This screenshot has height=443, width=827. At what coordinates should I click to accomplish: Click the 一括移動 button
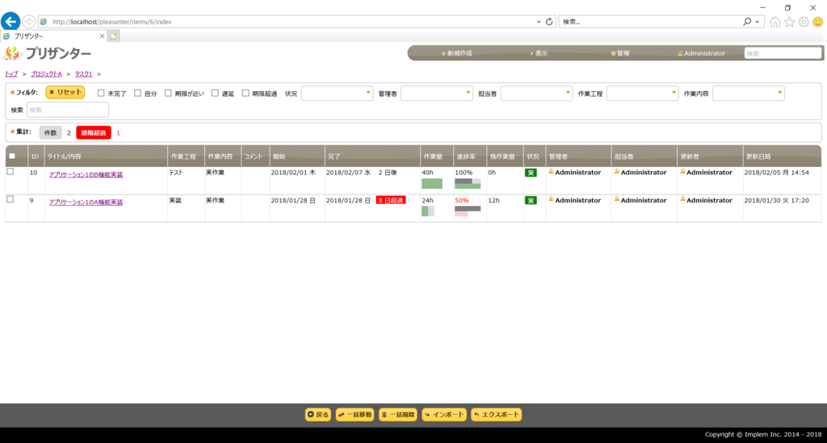click(x=355, y=415)
